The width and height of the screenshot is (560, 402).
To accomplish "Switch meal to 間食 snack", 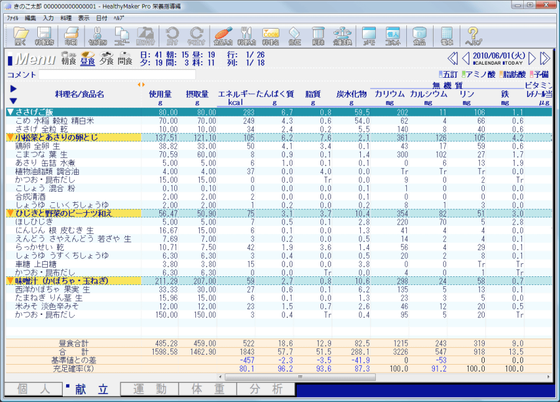I will point(125,58).
